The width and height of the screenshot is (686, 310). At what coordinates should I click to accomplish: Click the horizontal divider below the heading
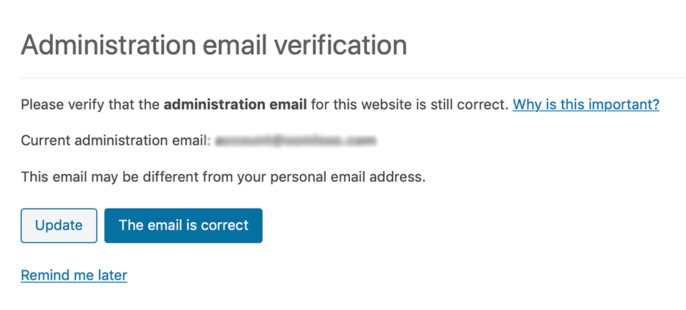[x=353, y=77]
